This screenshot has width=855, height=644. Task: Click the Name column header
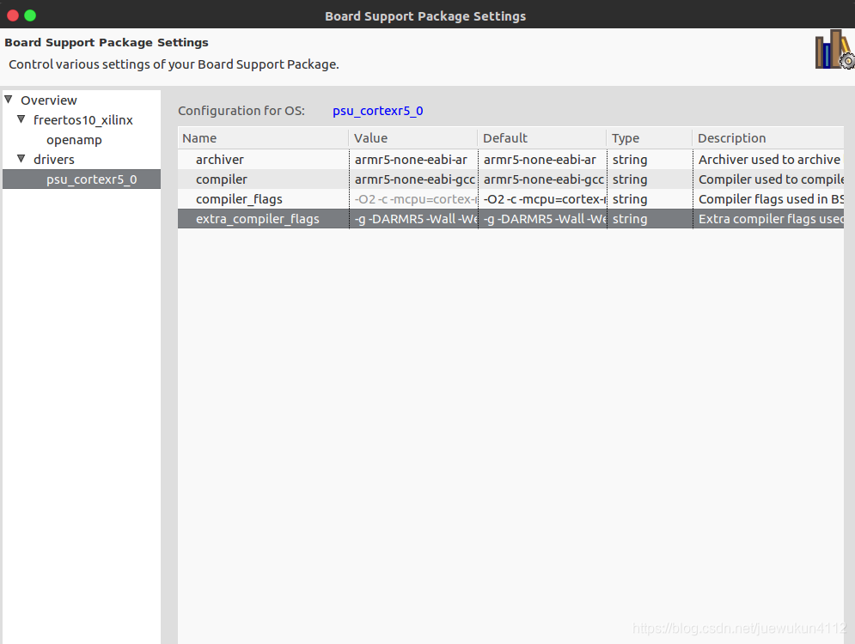point(263,138)
